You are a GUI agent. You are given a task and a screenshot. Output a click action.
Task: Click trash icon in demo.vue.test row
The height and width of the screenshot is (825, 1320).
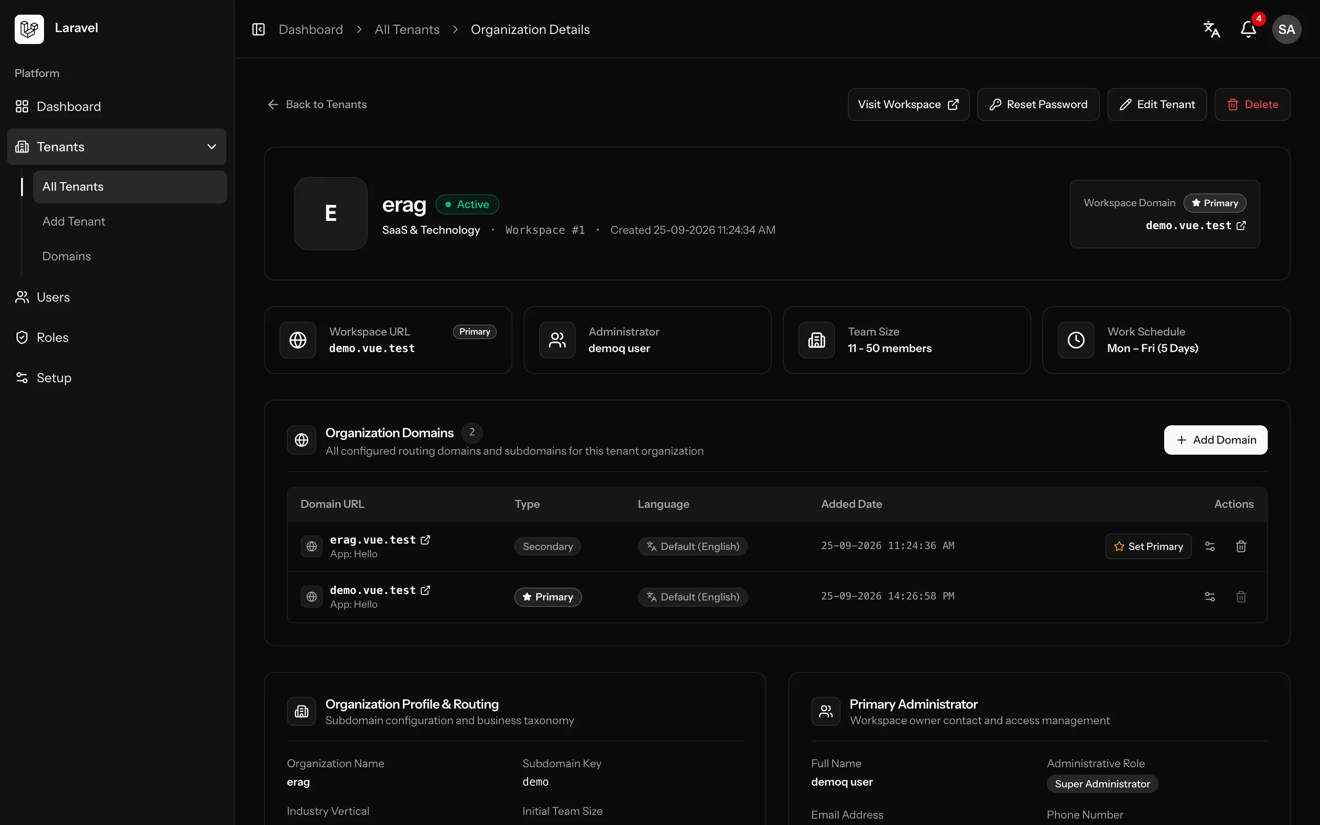point(1241,596)
